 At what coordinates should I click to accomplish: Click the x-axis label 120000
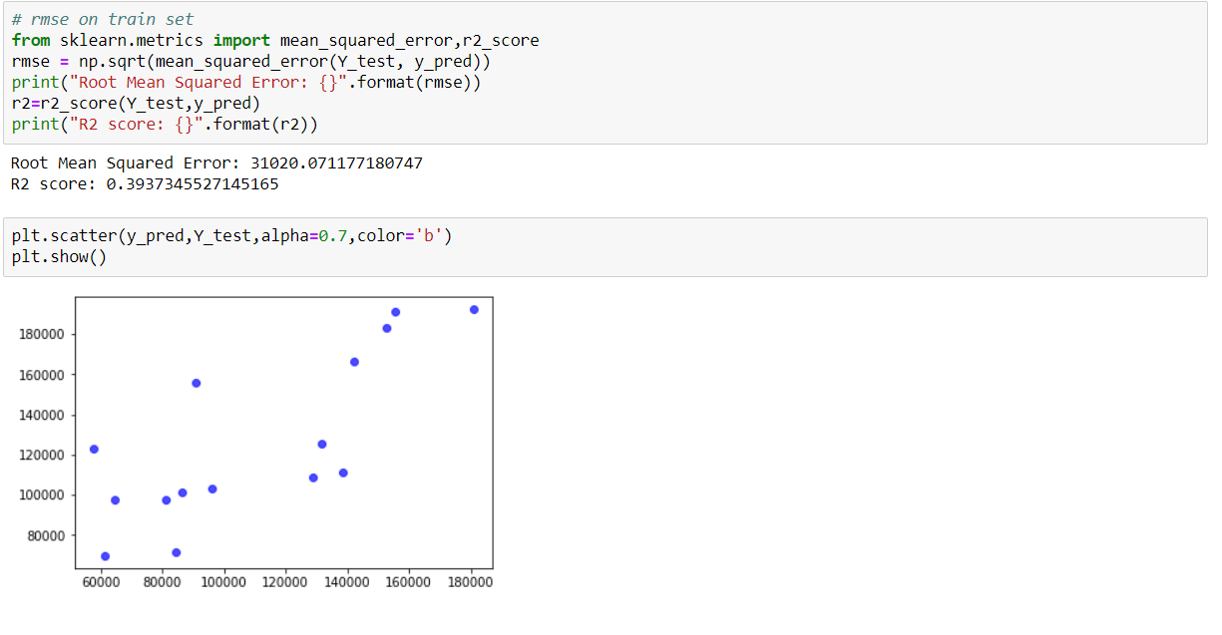click(286, 582)
